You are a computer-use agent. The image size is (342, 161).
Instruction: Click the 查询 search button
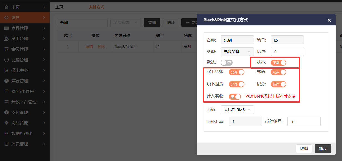pos(152,22)
